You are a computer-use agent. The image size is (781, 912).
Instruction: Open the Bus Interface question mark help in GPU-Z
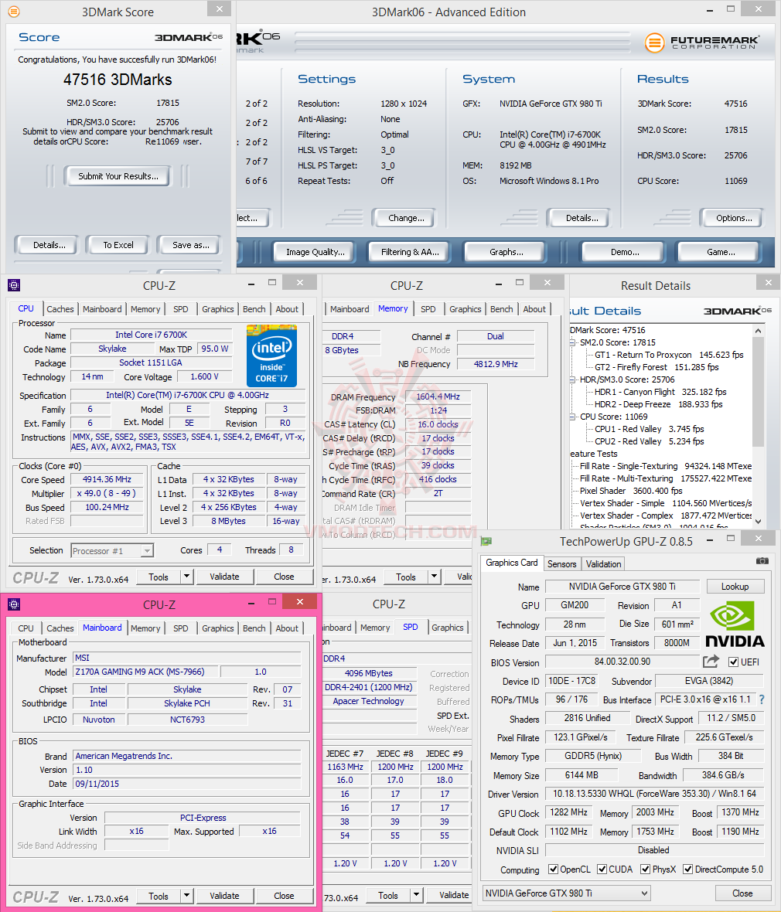tap(762, 699)
